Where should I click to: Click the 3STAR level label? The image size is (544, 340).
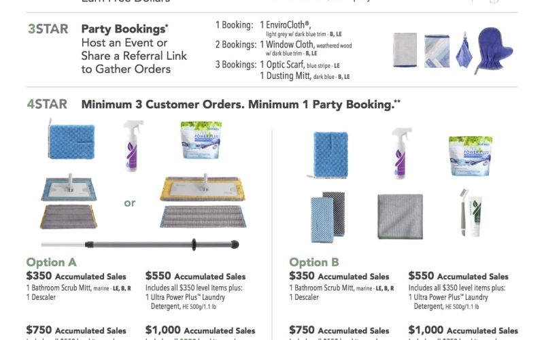coord(48,29)
